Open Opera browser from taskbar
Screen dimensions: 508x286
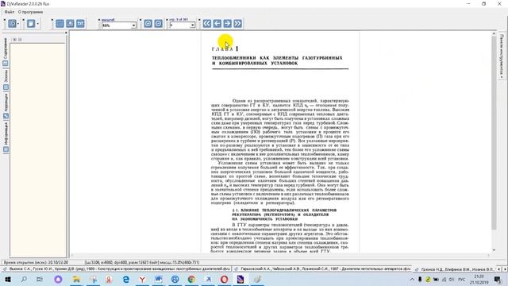pyautogui.click(x=224, y=279)
